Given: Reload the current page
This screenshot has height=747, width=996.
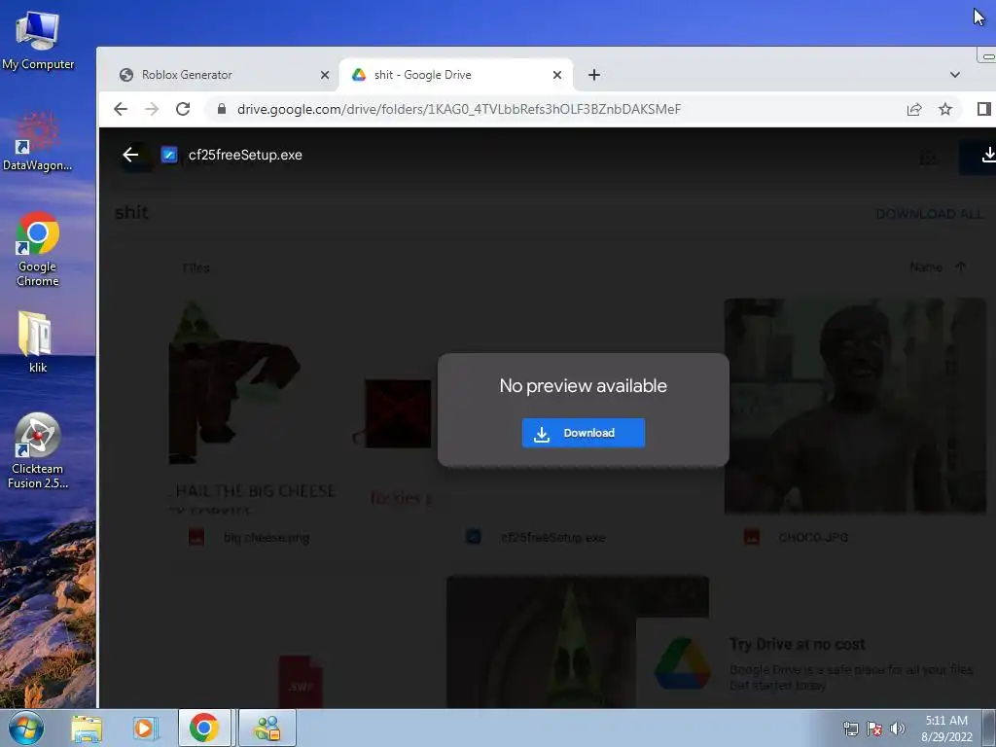Looking at the screenshot, I should [183, 109].
